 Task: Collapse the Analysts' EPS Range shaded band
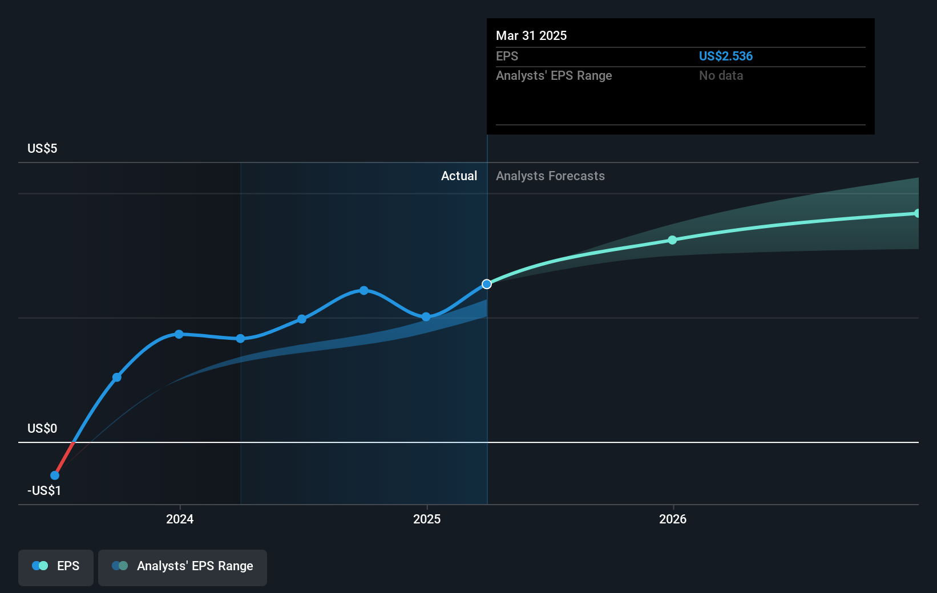120,566
